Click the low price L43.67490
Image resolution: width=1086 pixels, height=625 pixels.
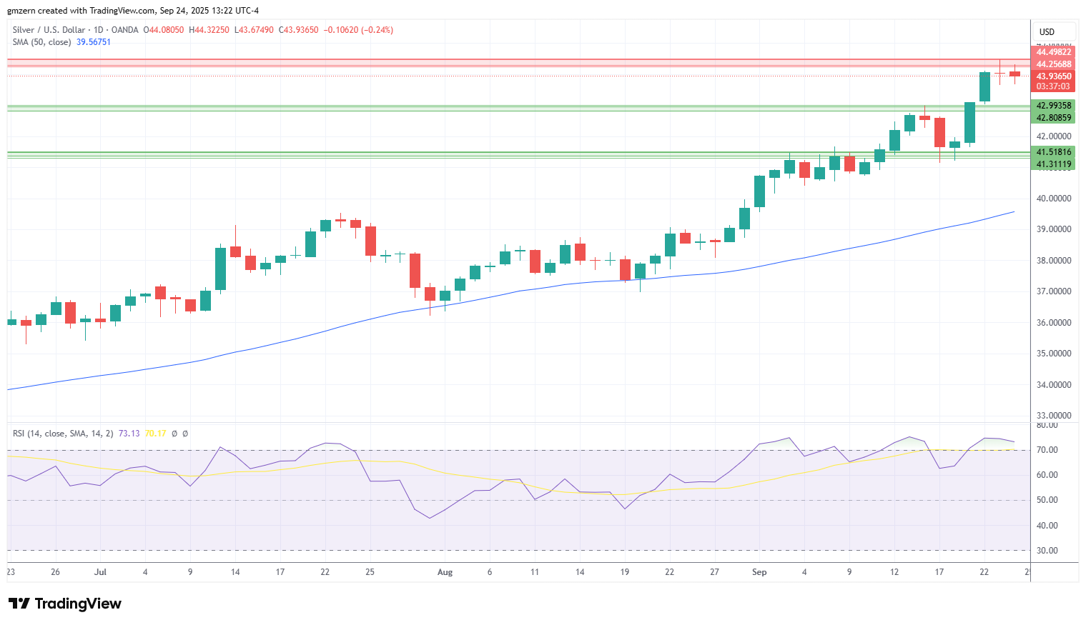tap(254, 30)
